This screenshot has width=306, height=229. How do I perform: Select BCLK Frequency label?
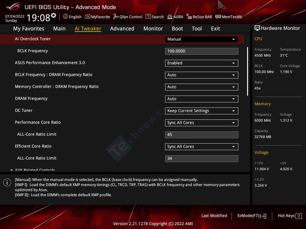coord(32,51)
